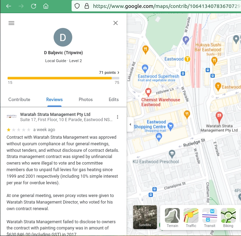Select the Reviews tab
Screen dimensions: 241x236
54,99
